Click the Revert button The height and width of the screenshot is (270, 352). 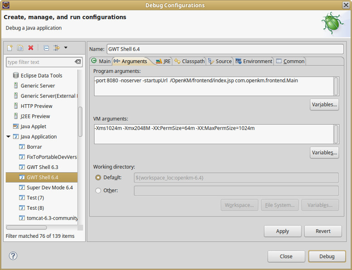click(323, 231)
